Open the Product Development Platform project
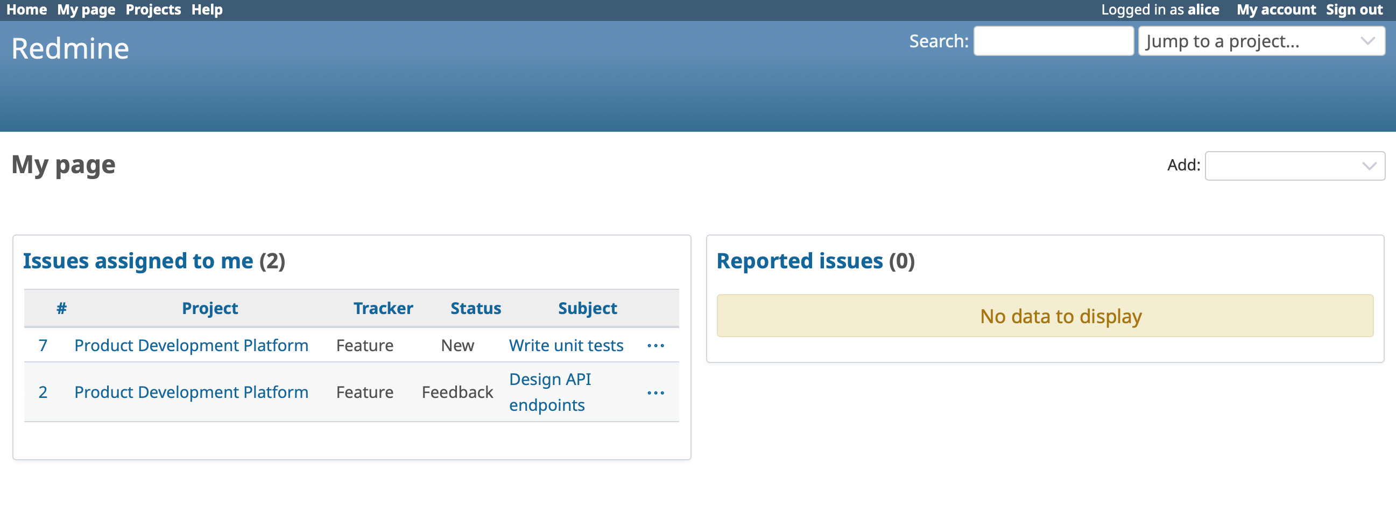The image size is (1396, 513). point(191,345)
